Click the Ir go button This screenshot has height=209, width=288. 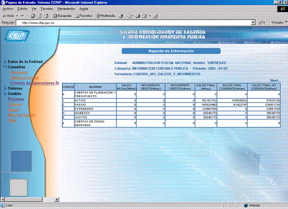(262, 22)
